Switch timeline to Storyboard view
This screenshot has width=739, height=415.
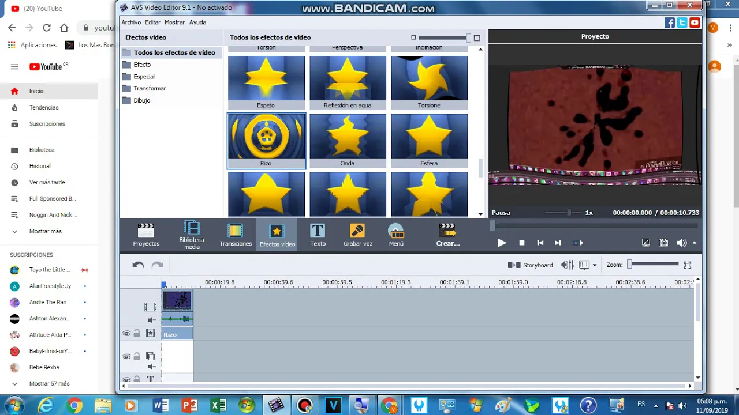pyautogui.click(x=531, y=265)
